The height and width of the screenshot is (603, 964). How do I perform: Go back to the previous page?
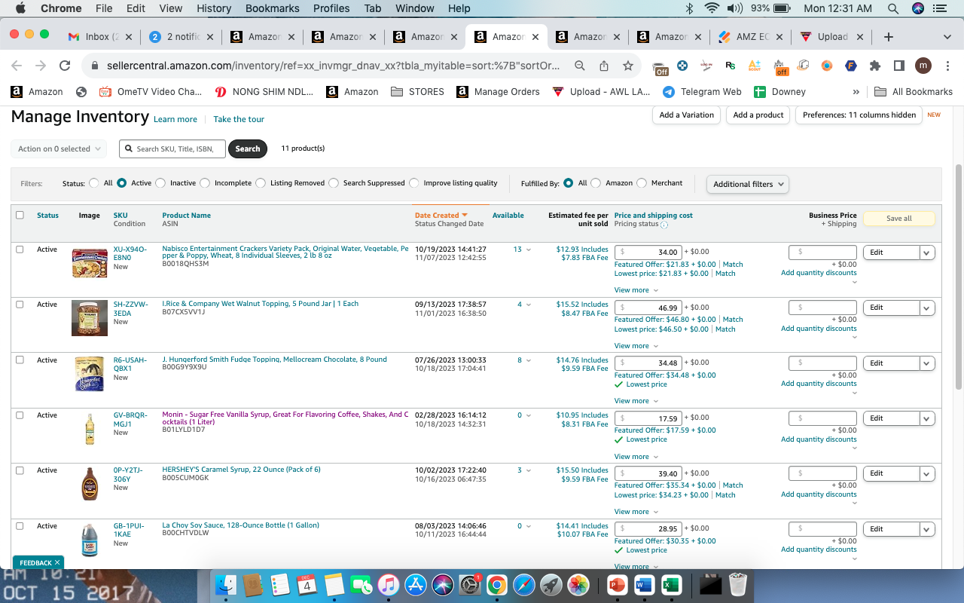(17, 66)
